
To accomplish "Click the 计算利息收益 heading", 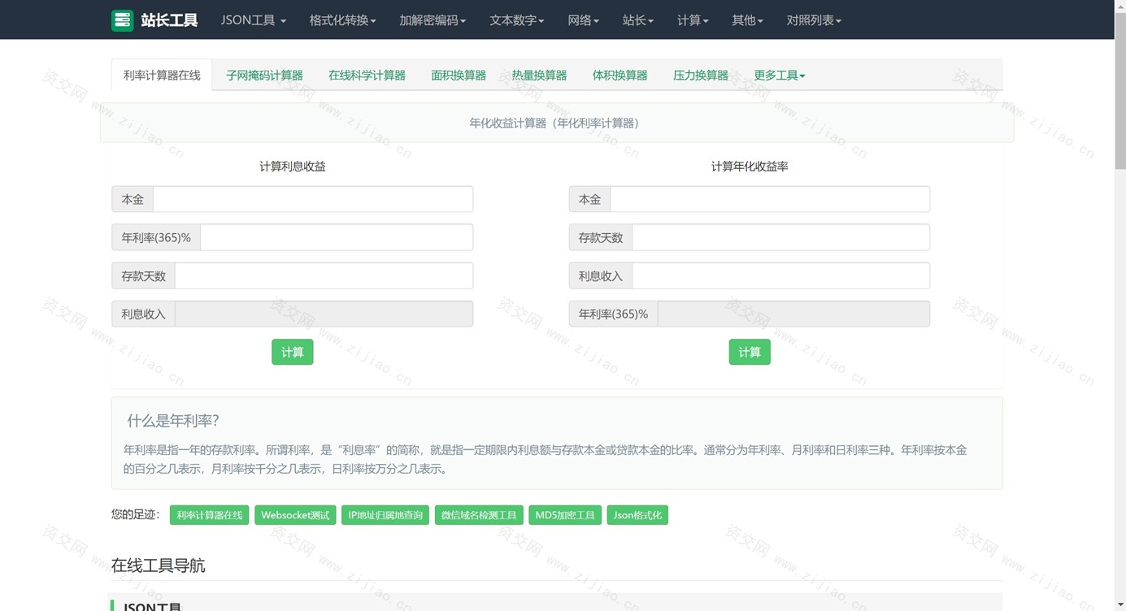I will tap(293, 167).
